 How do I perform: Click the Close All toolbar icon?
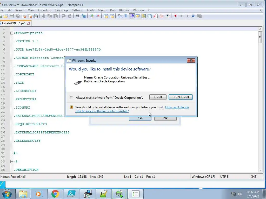(30, 16)
